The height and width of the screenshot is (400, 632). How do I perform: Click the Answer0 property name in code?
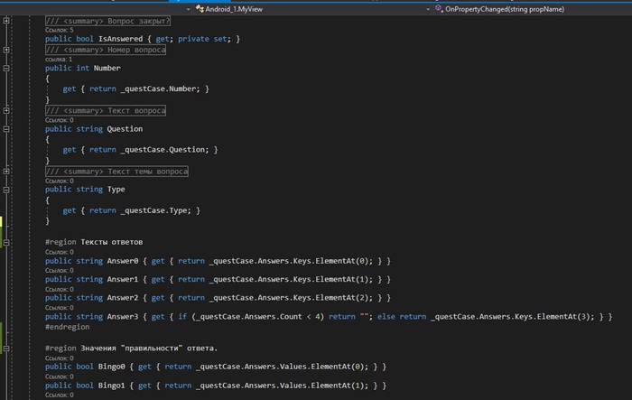point(124,260)
